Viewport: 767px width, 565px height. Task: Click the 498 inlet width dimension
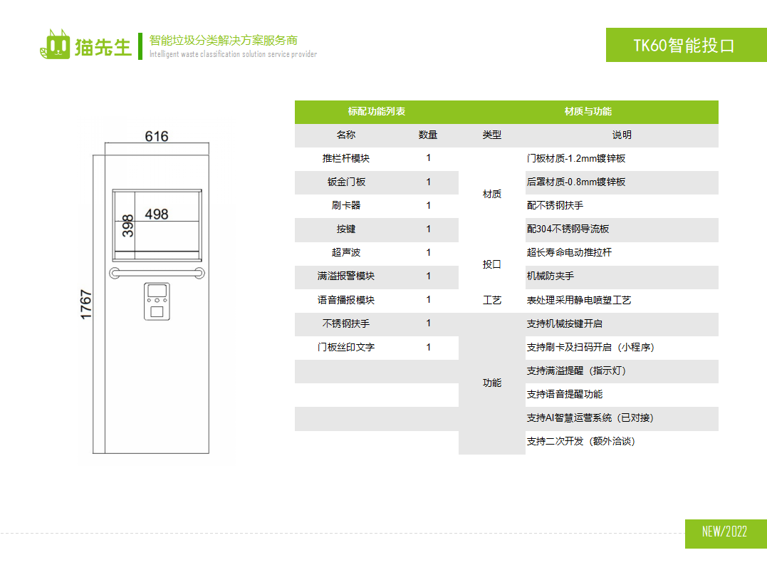point(157,214)
